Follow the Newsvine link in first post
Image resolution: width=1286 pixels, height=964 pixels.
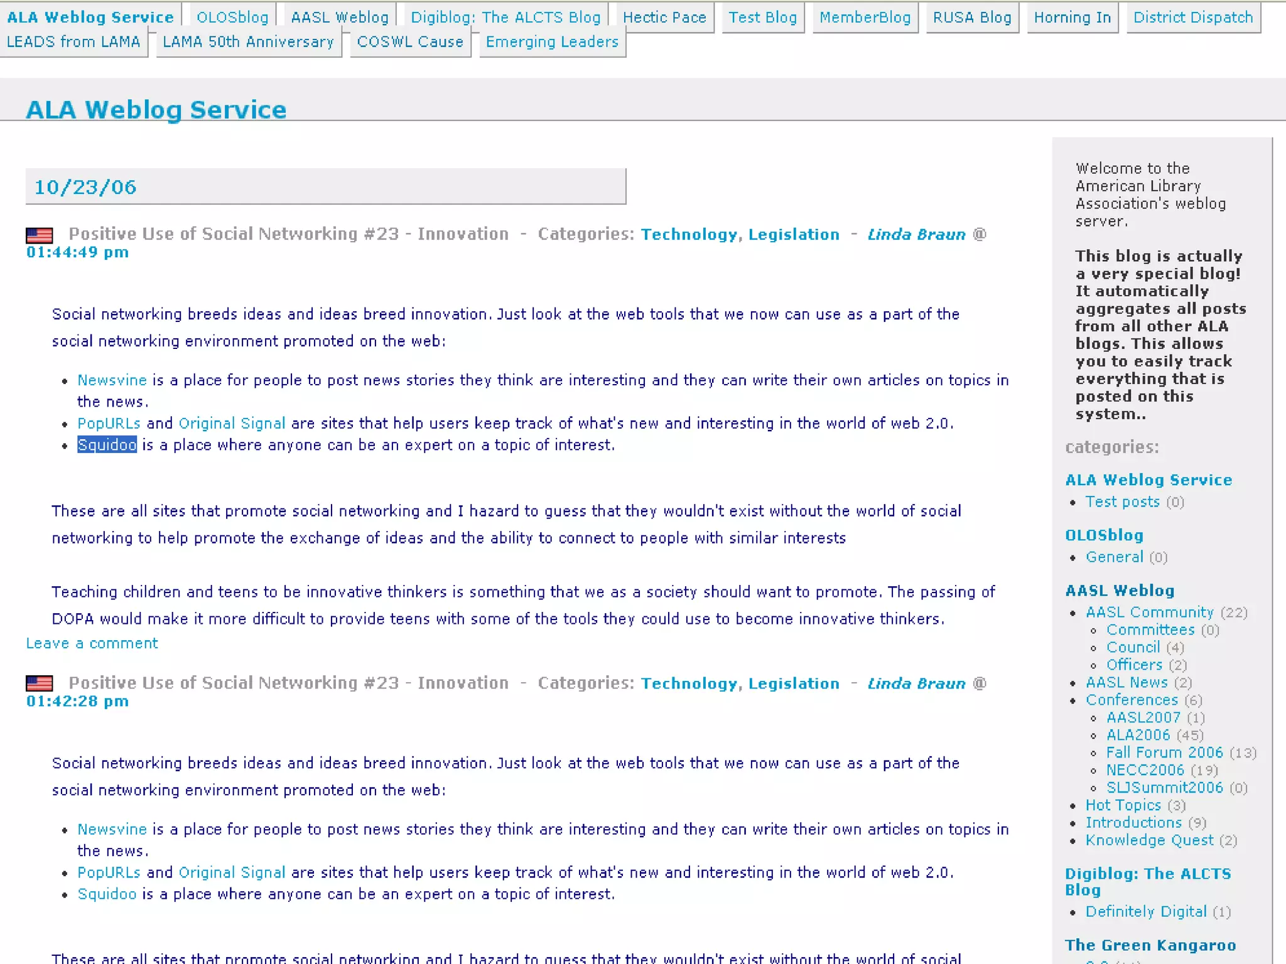pyautogui.click(x=112, y=380)
